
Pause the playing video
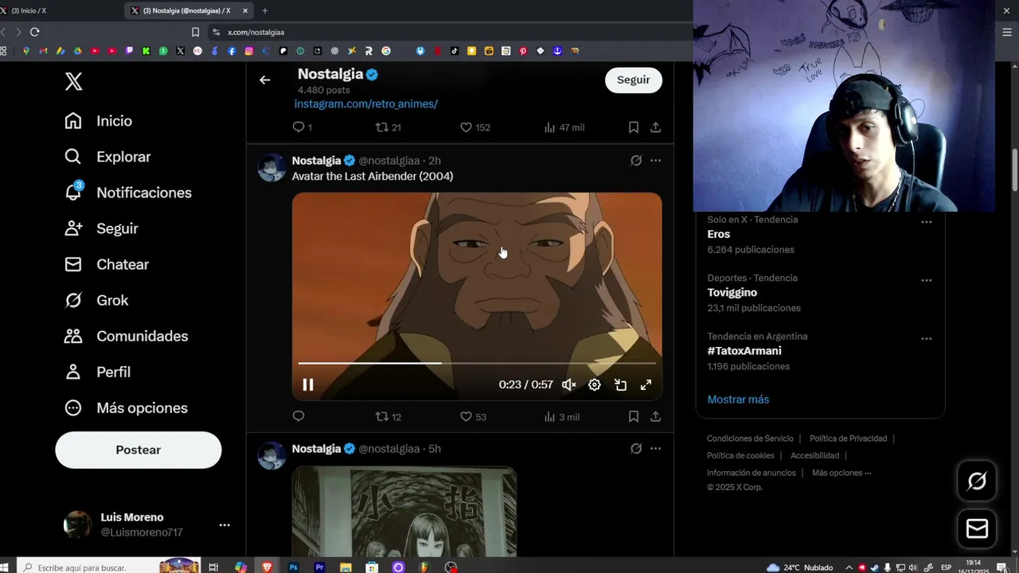tap(308, 384)
